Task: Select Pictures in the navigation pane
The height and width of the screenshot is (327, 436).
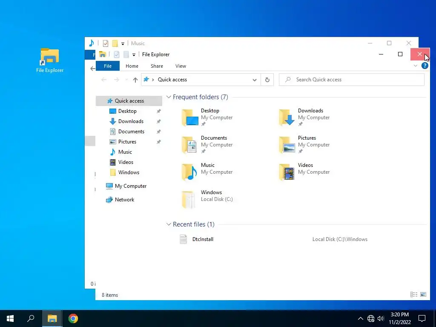Action: click(x=127, y=142)
